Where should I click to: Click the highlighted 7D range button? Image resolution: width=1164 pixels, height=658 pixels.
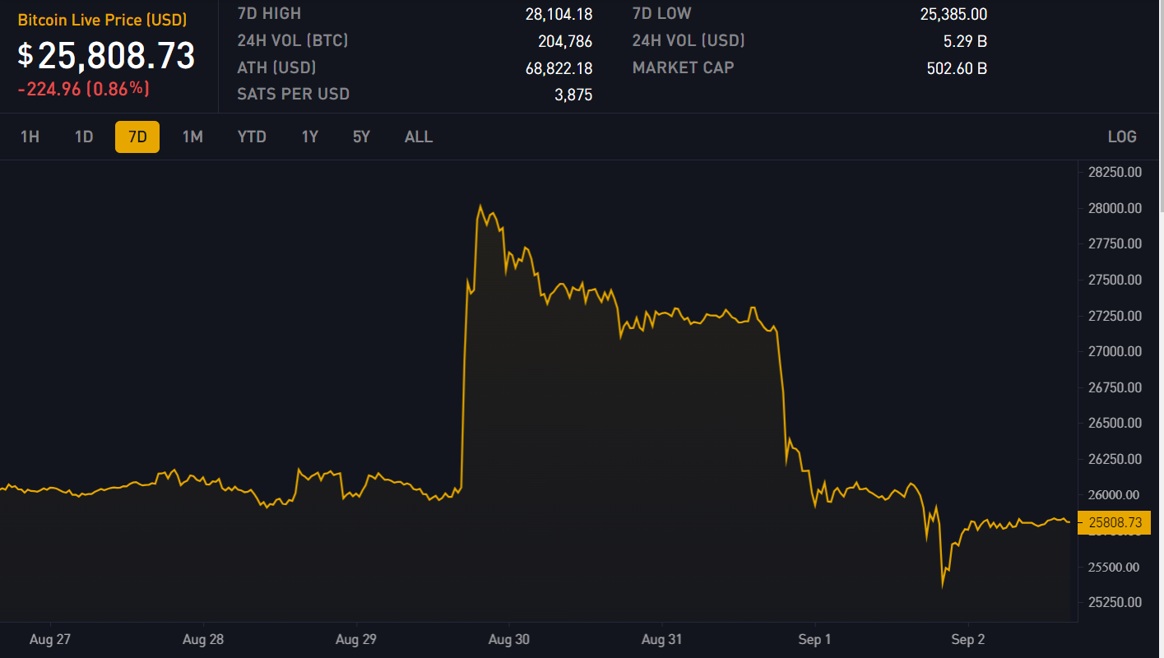point(137,137)
